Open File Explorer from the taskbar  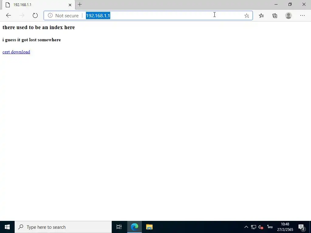click(149, 227)
